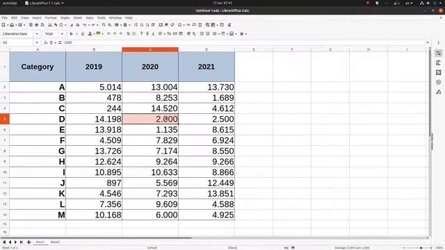Toggle Align Right
The image size is (445, 250).
coord(120,34)
